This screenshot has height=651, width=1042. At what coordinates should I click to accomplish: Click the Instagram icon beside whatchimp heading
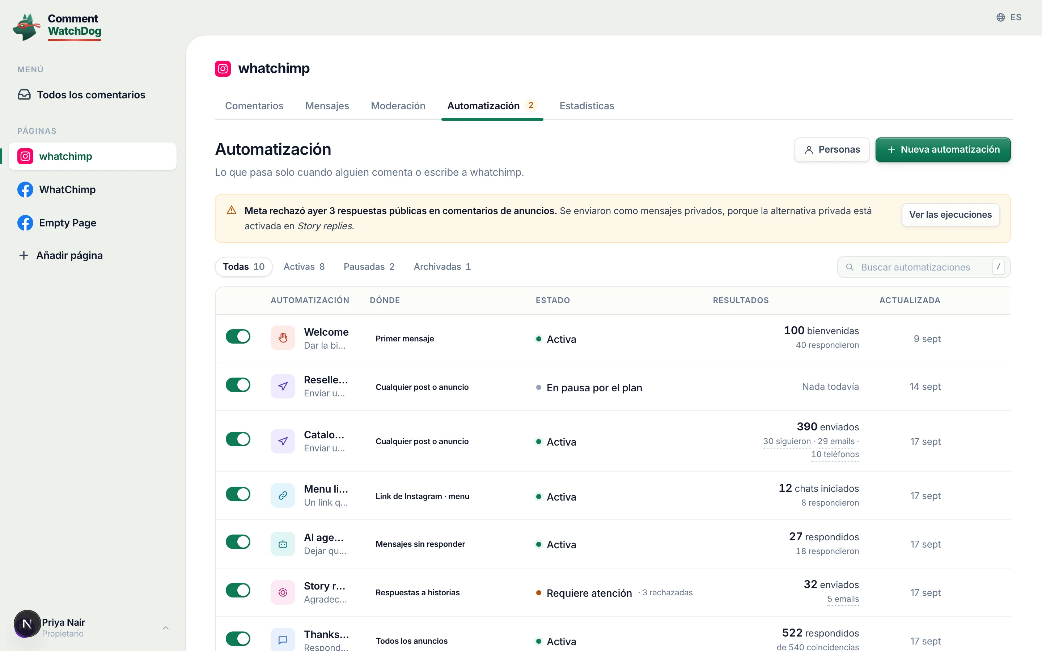pos(223,68)
